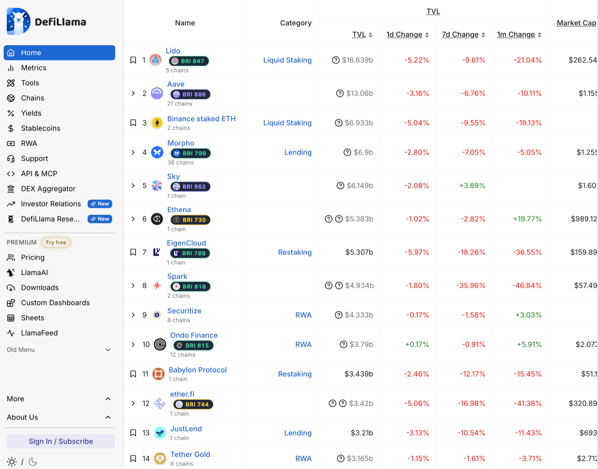Viewport: 598px width, 469px height.
Task: Click the Downloads cloud icon
Action: pos(11,288)
